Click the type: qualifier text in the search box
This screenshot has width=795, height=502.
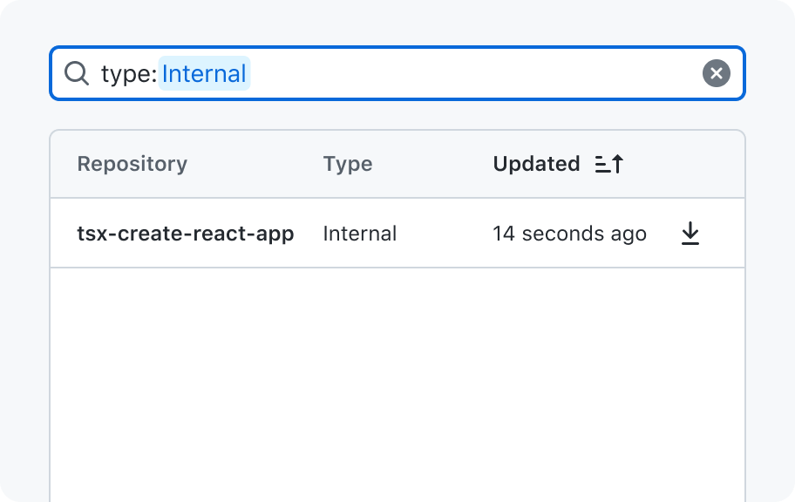[129, 74]
